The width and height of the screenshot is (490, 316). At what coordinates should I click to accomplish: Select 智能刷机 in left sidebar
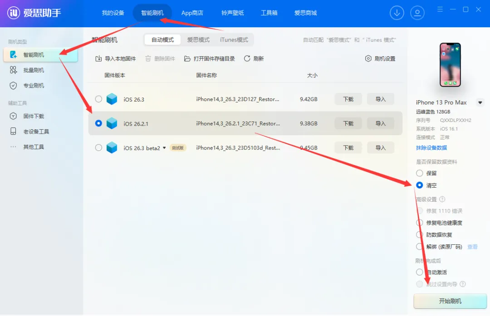40,55
